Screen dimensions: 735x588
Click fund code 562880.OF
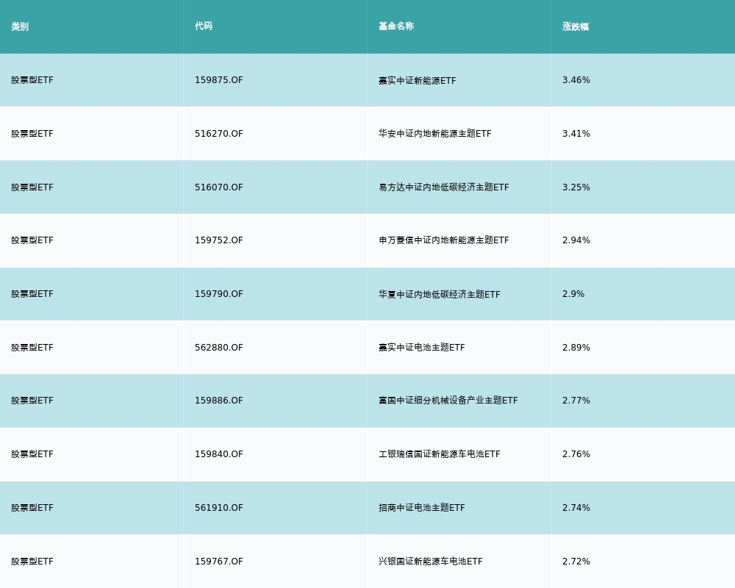[218, 348]
